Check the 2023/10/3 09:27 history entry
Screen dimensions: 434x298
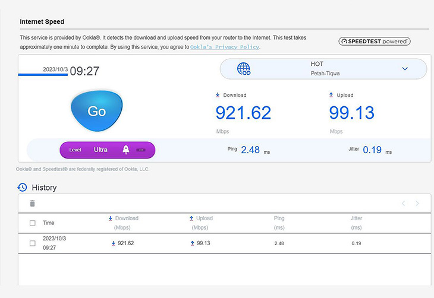(x=32, y=243)
